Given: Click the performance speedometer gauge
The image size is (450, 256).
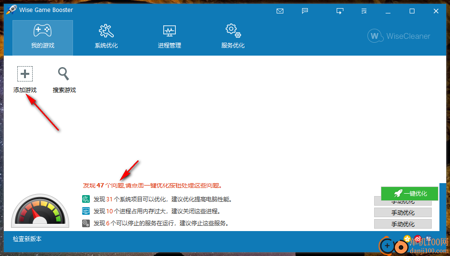Looking at the screenshot, I should [40, 211].
